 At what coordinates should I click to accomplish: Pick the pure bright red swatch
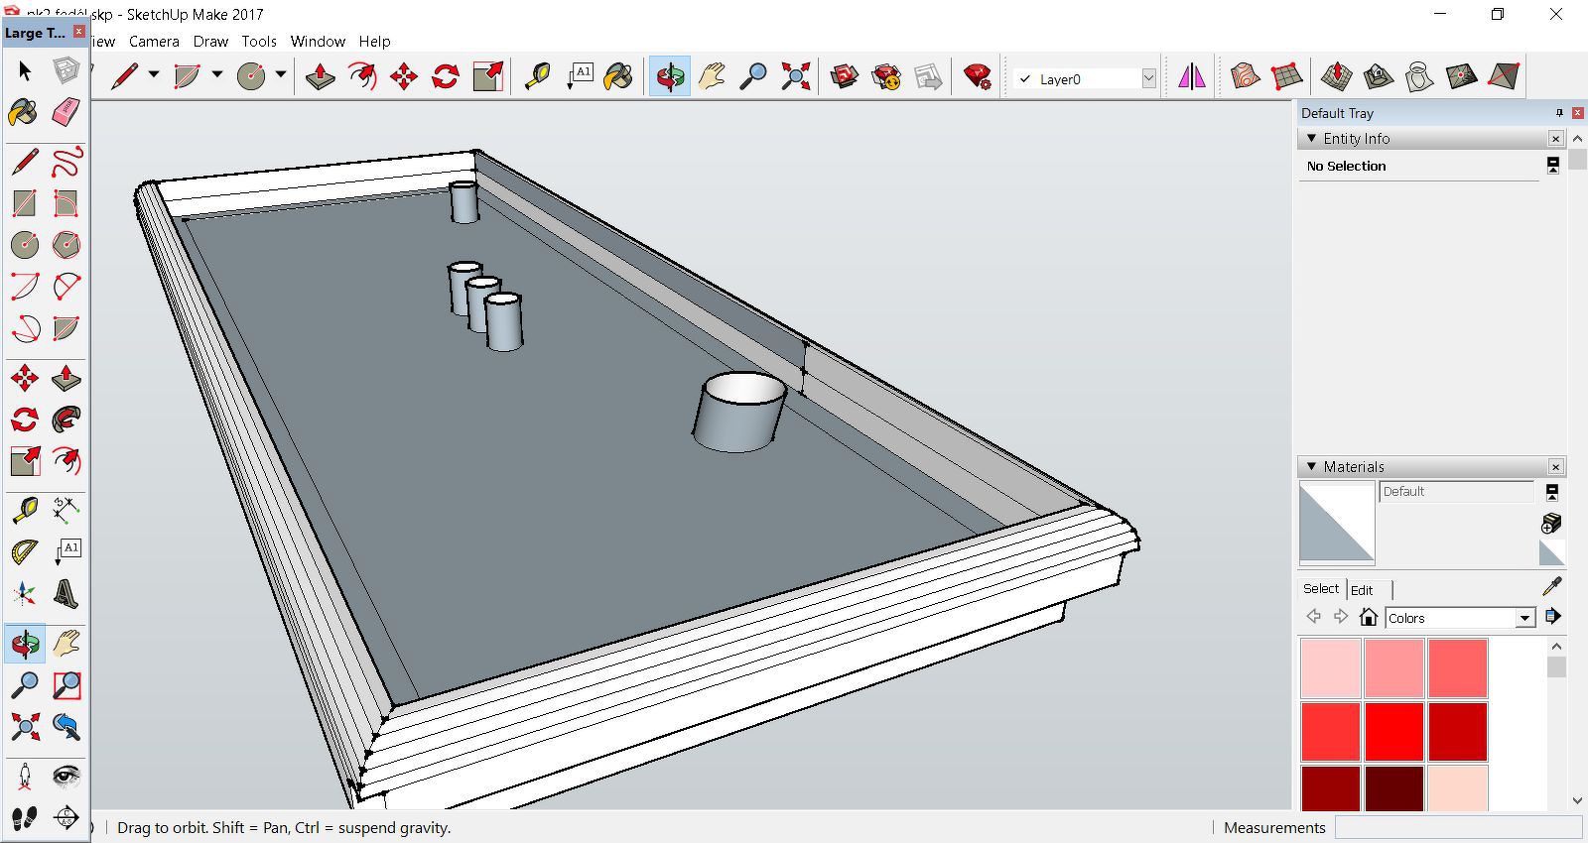(1394, 731)
